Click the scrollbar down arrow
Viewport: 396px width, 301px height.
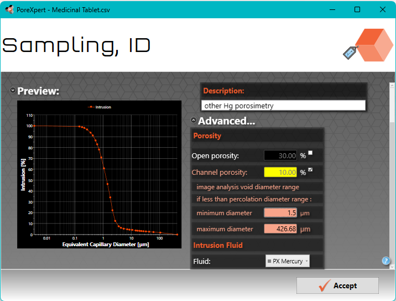pyautogui.click(x=392, y=266)
